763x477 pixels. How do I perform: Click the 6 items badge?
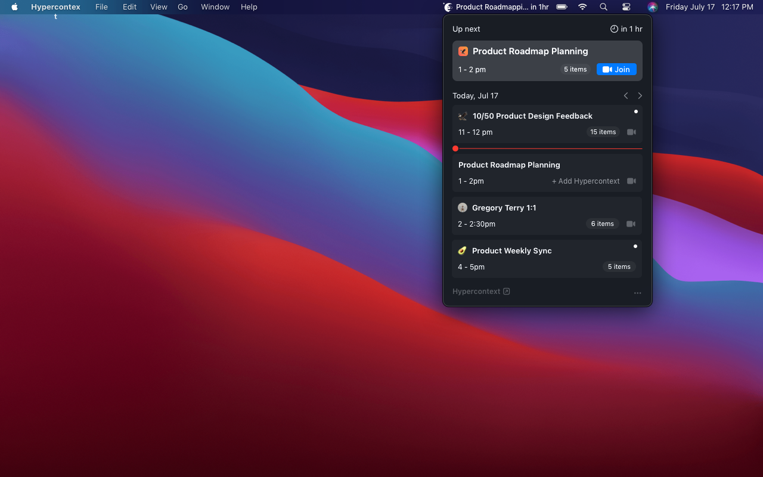pyautogui.click(x=602, y=224)
